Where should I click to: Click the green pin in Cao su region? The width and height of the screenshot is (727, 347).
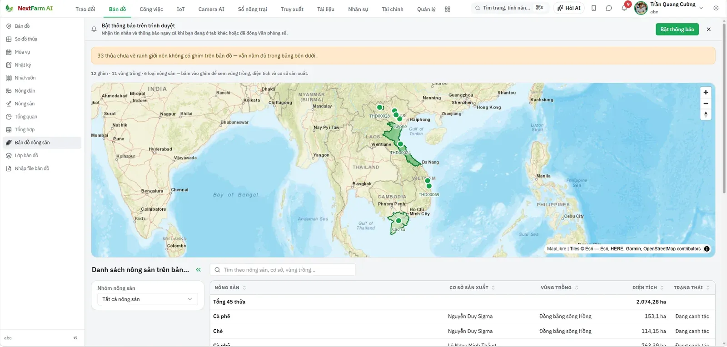point(398,221)
